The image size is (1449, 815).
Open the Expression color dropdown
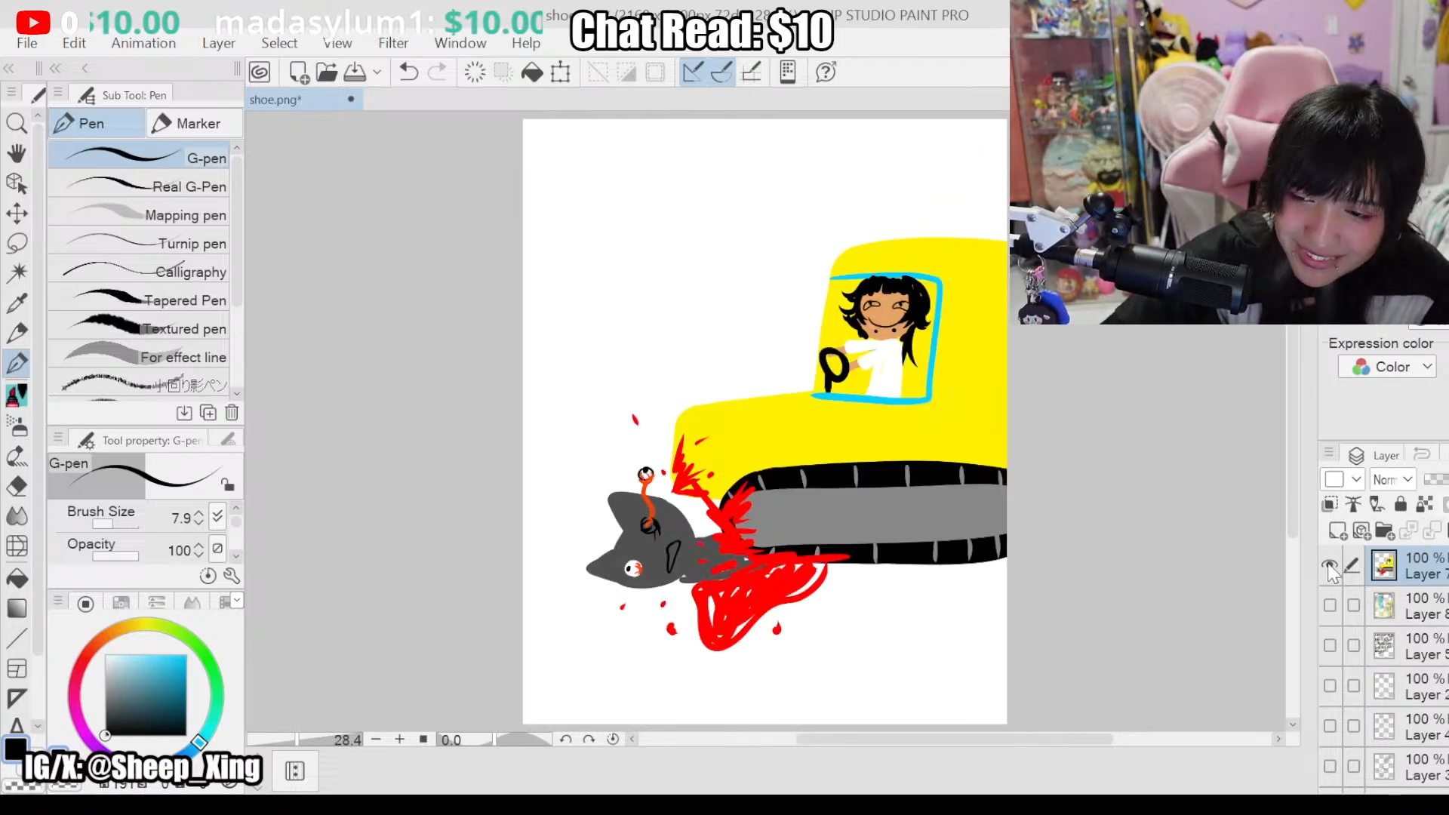point(1387,367)
